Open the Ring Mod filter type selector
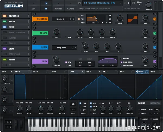Screen dimensions: 163x132 pyautogui.click(x=62, y=48)
